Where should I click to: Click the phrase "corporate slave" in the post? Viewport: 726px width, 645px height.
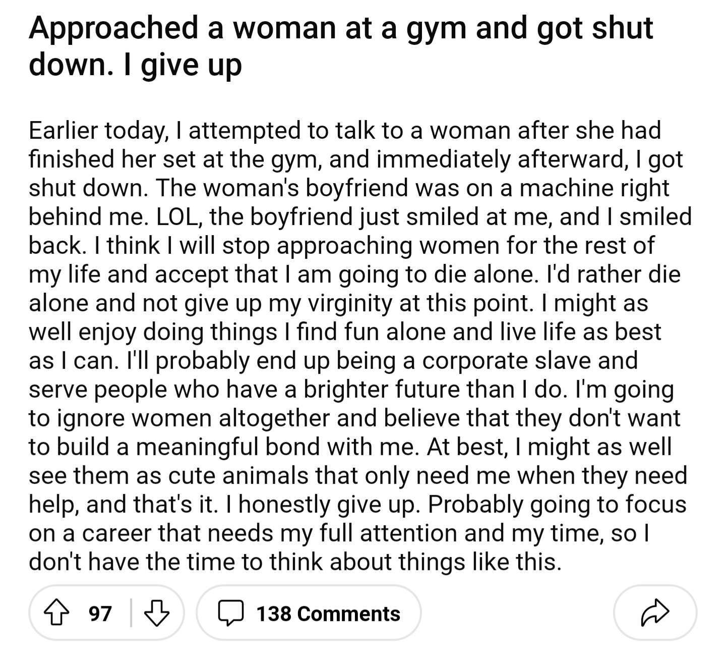pyautogui.click(x=505, y=360)
